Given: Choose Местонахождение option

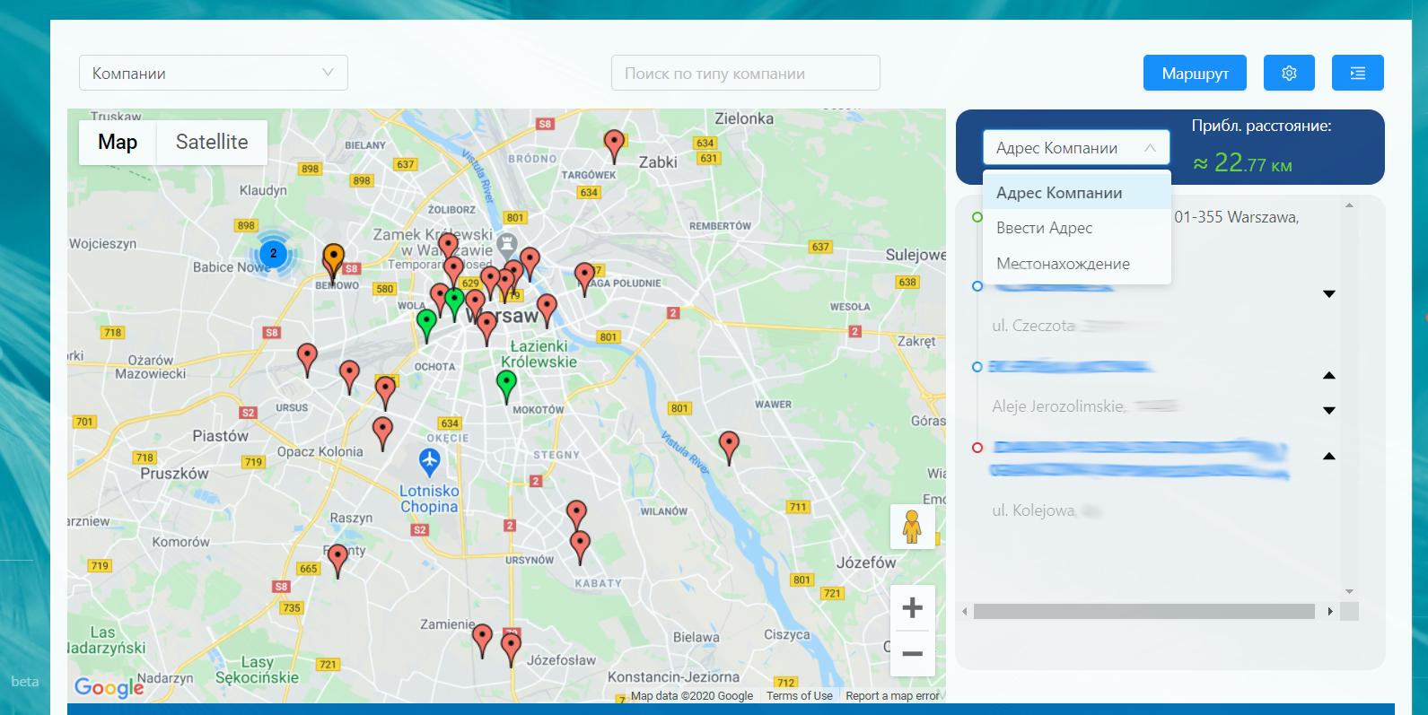Looking at the screenshot, I should [1077, 264].
